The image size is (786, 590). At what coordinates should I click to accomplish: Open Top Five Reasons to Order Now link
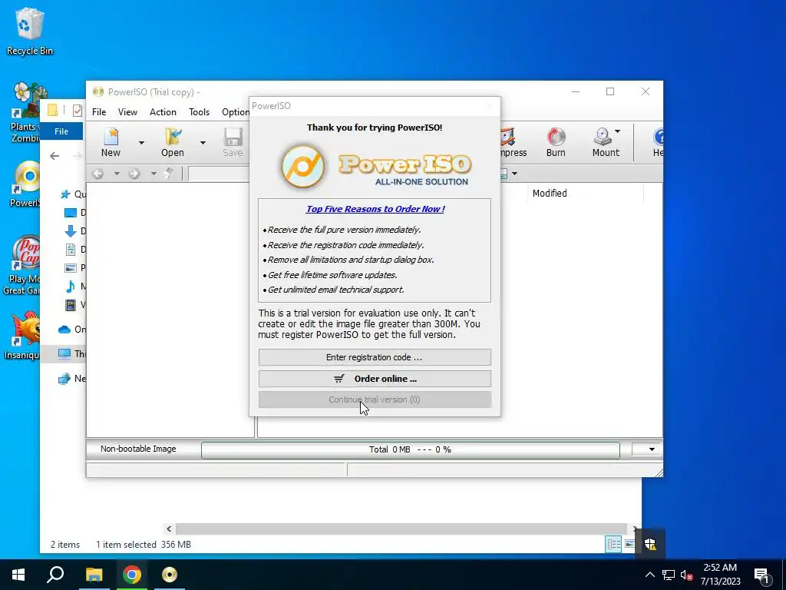tap(375, 209)
